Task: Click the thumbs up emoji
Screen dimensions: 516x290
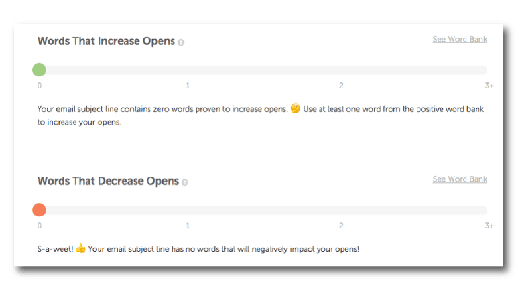Action: coord(80,249)
